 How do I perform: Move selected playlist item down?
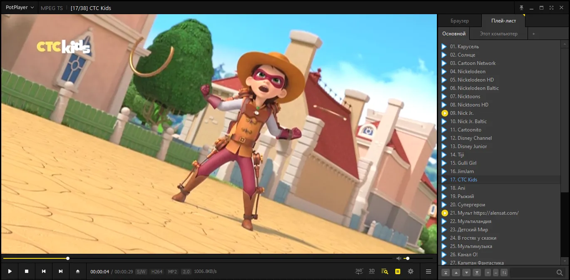466,273
